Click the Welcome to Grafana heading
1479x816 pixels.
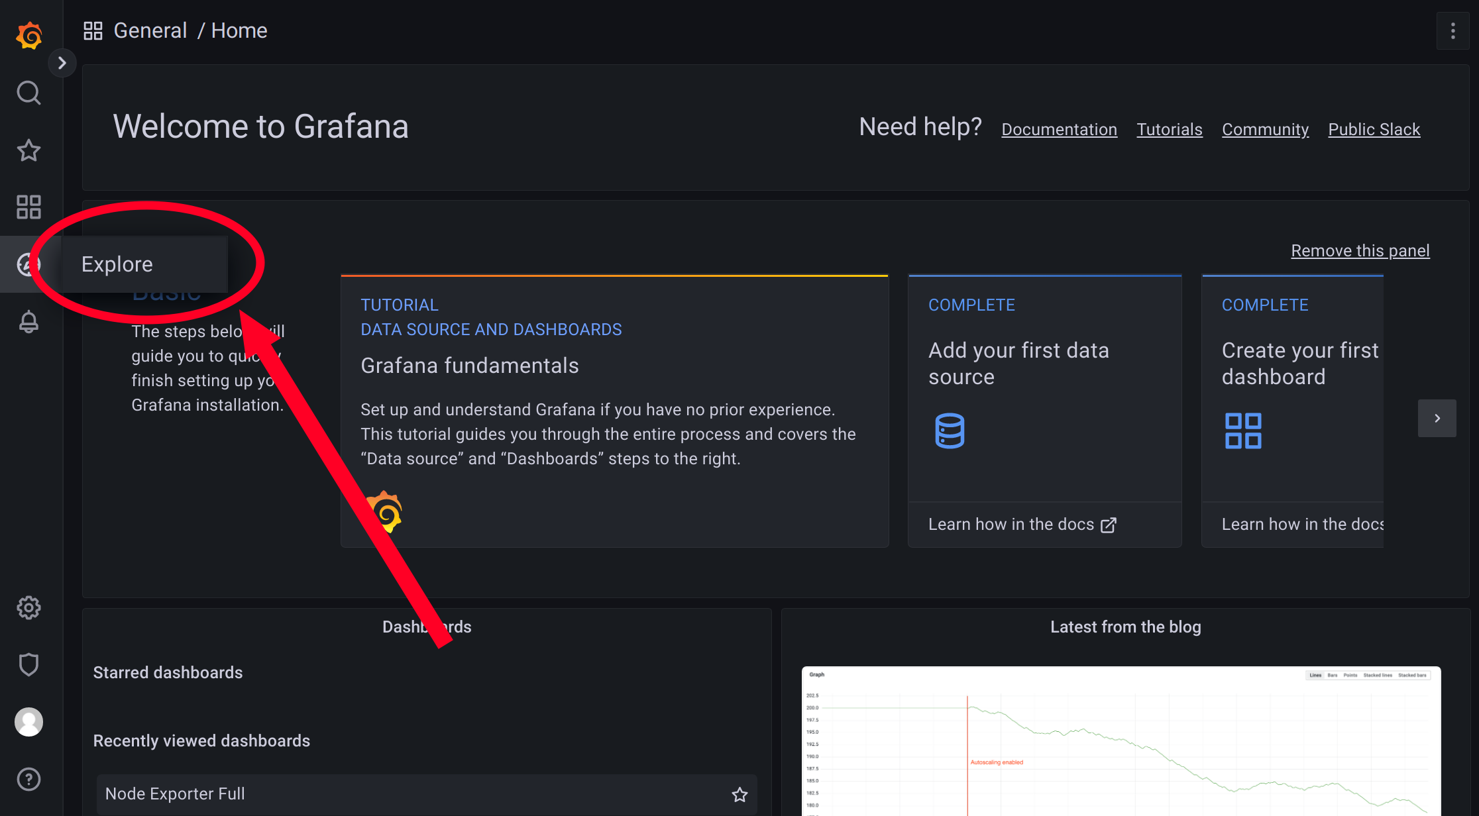260,127
